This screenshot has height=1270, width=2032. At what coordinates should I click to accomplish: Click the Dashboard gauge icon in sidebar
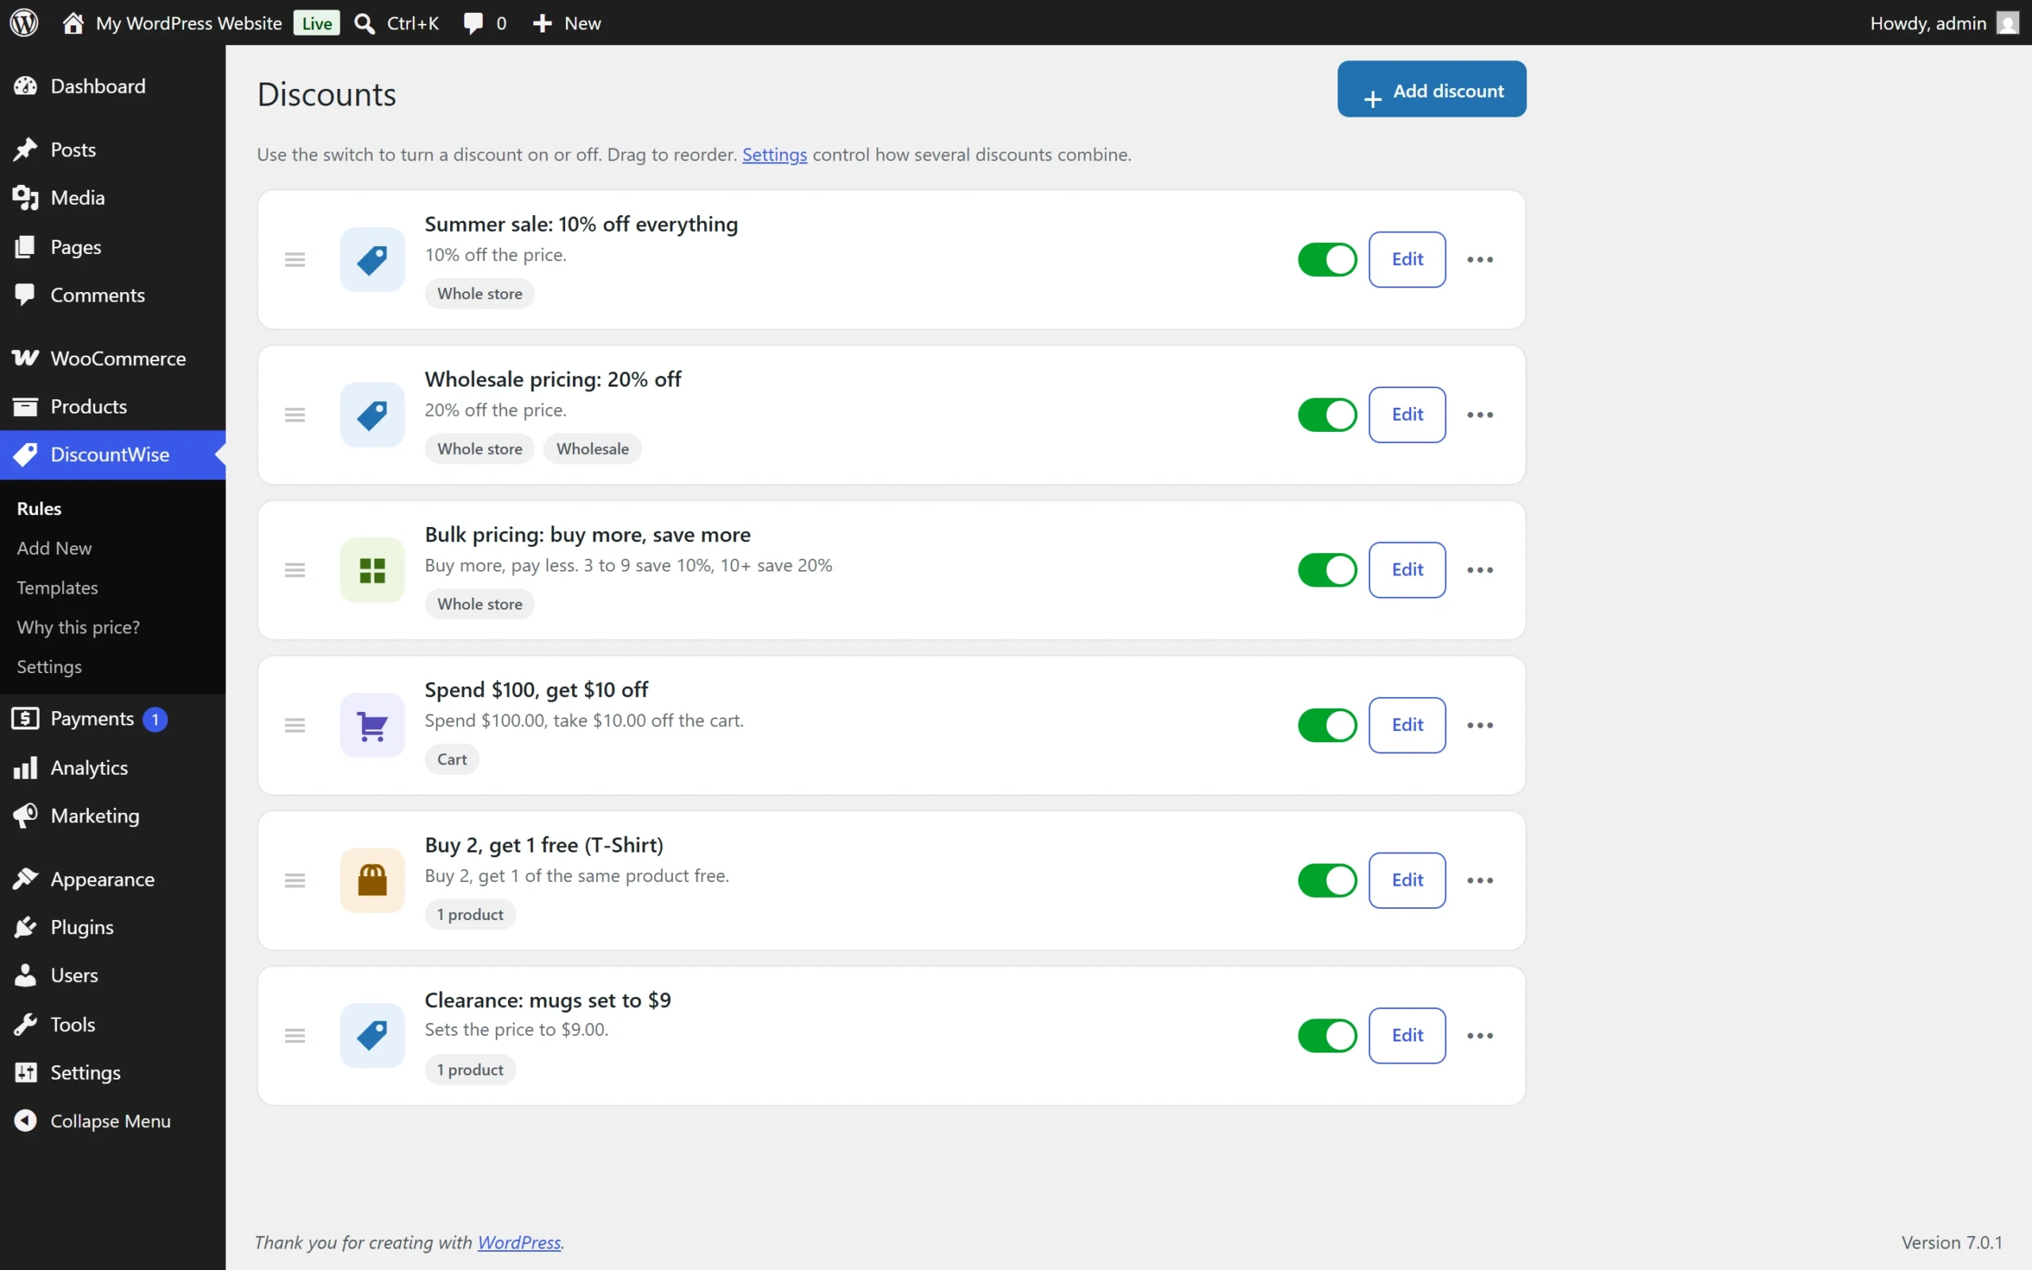coord(25,86)
